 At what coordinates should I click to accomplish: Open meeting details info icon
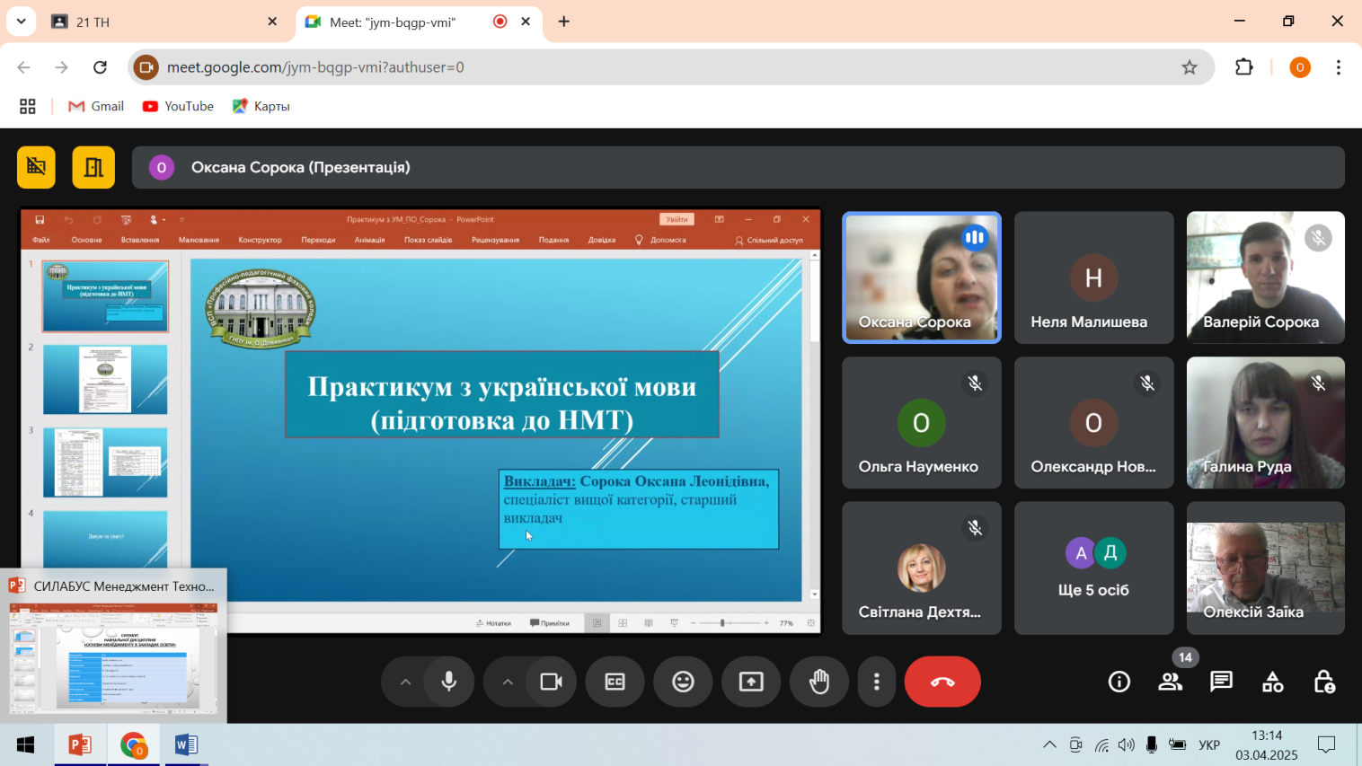pos(1119,682)
